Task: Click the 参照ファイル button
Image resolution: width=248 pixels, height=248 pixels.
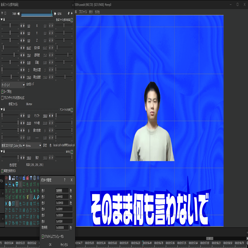Action: (13, 104)
